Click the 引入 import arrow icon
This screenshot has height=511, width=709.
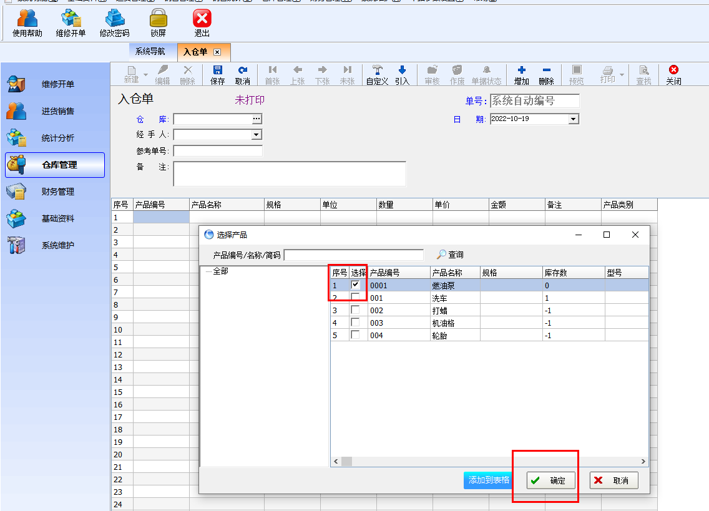[x=402, y=75]
